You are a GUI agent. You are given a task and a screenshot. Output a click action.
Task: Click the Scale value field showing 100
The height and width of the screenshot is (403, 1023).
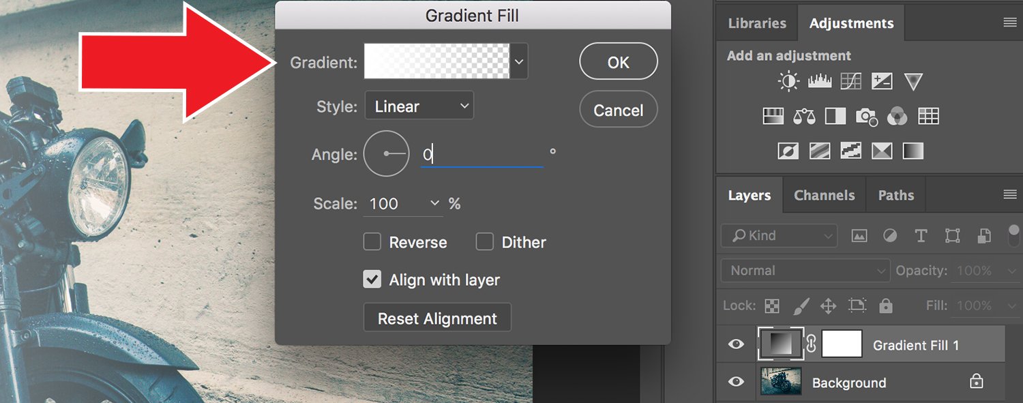coord(394,203)
